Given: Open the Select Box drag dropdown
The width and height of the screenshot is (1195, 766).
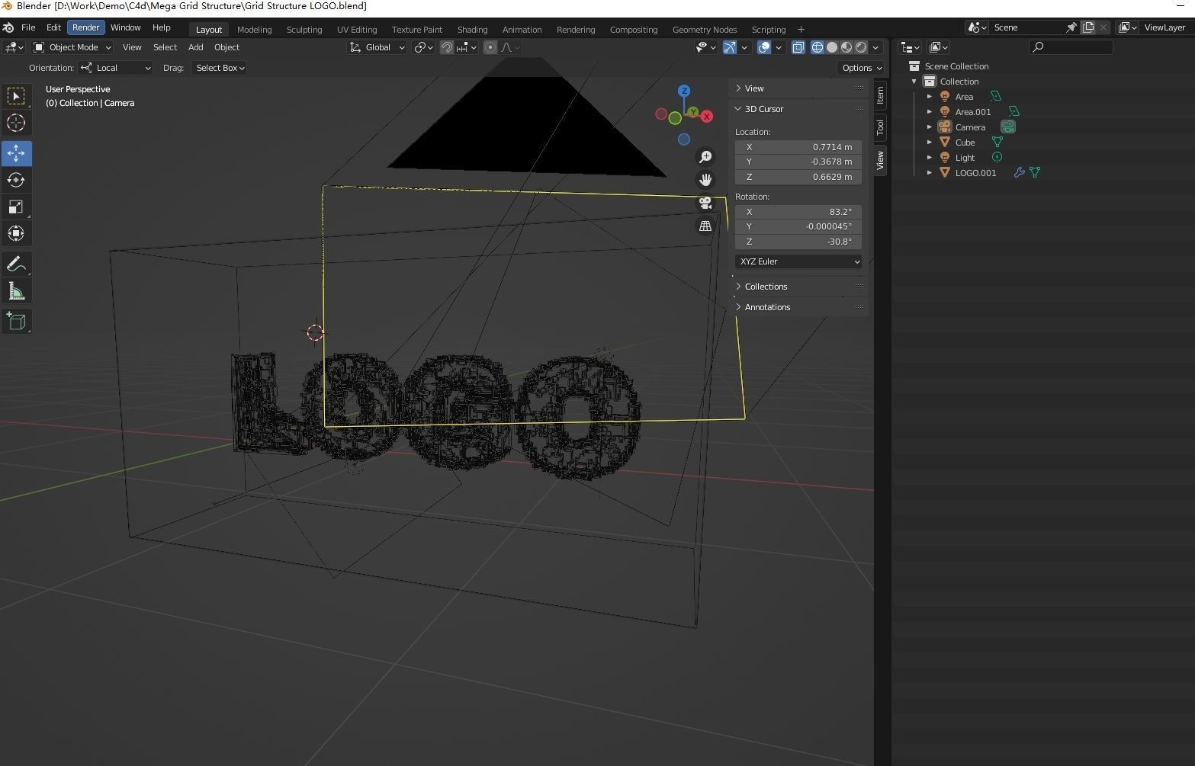Looking at the screenshot, I should coord(219,68).
